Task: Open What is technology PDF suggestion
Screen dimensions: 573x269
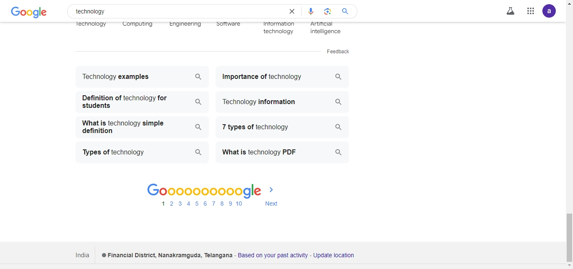Action: tap(282, 152)
